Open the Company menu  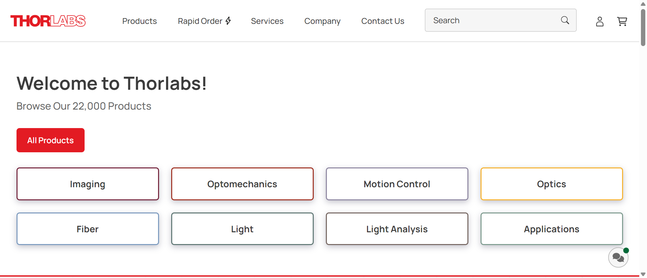(322, 21)
